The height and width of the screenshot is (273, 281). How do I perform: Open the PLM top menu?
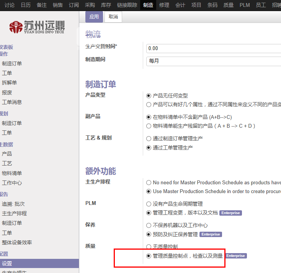coord(245,5)
